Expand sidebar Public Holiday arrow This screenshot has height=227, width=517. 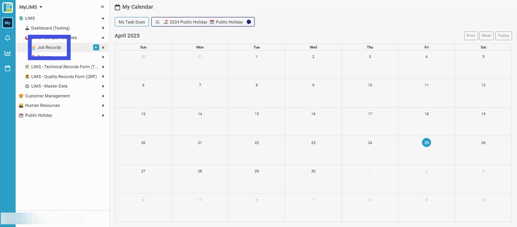(103, 115)
